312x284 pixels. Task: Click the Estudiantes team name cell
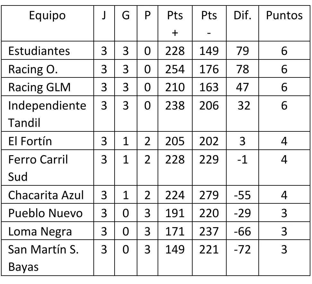coord(39,51)
